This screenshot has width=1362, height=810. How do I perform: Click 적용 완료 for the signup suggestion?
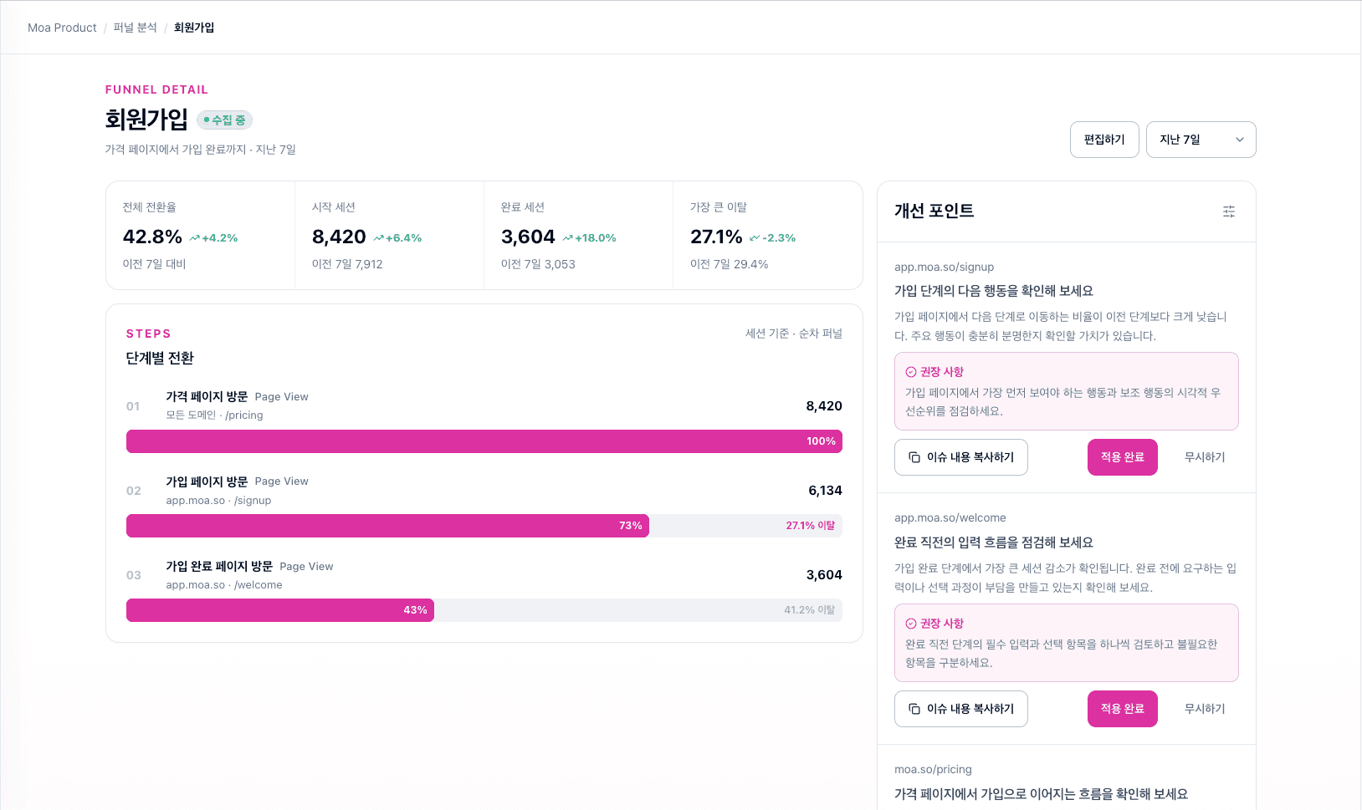(1123, 457)
